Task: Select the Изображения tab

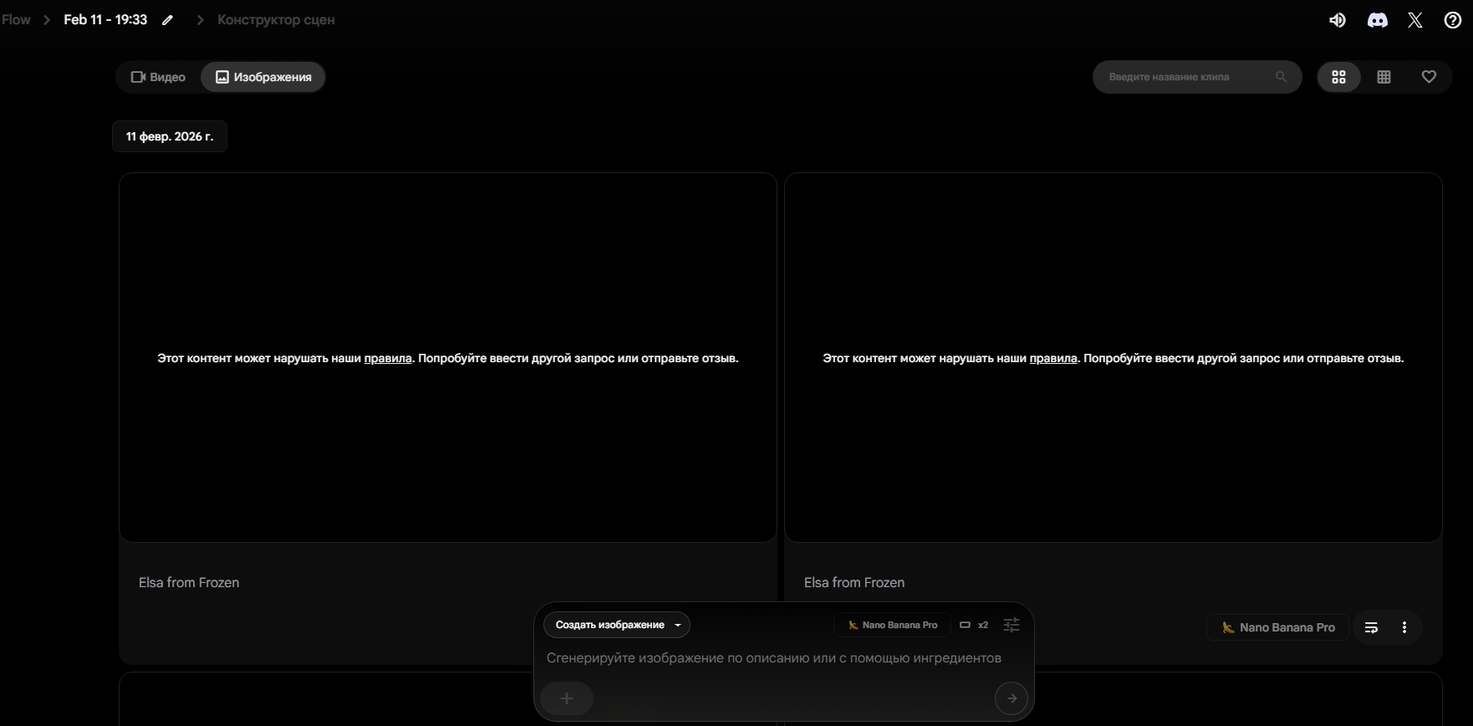Action: tap(263, 77)
